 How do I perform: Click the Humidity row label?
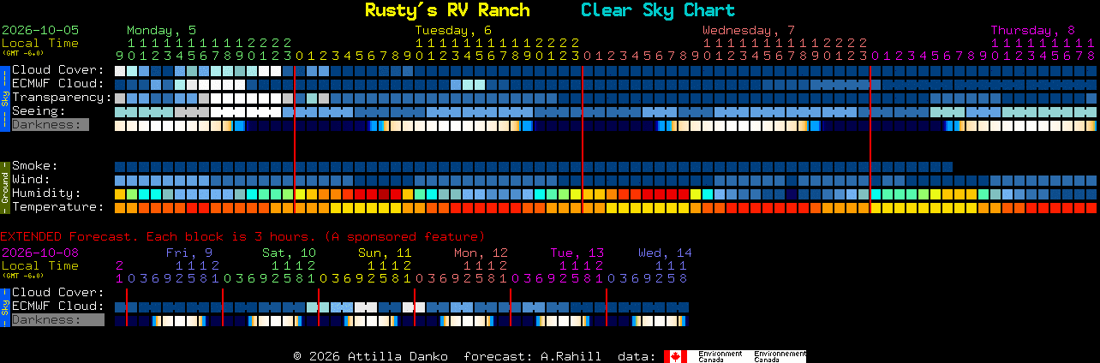pyautogui.click(x=46, y=193)
